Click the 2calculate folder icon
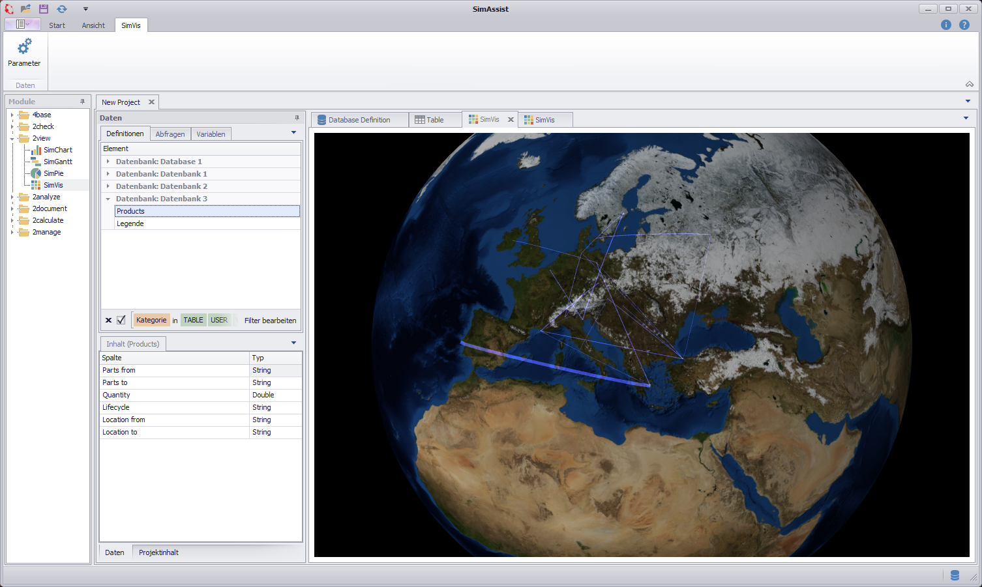982x587 pixels. pyautogui.click(x=24, y=220)
